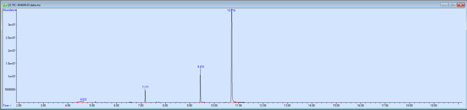Close the TIC 804699.D window
The image size is (467, 110).
pos(461,5)
